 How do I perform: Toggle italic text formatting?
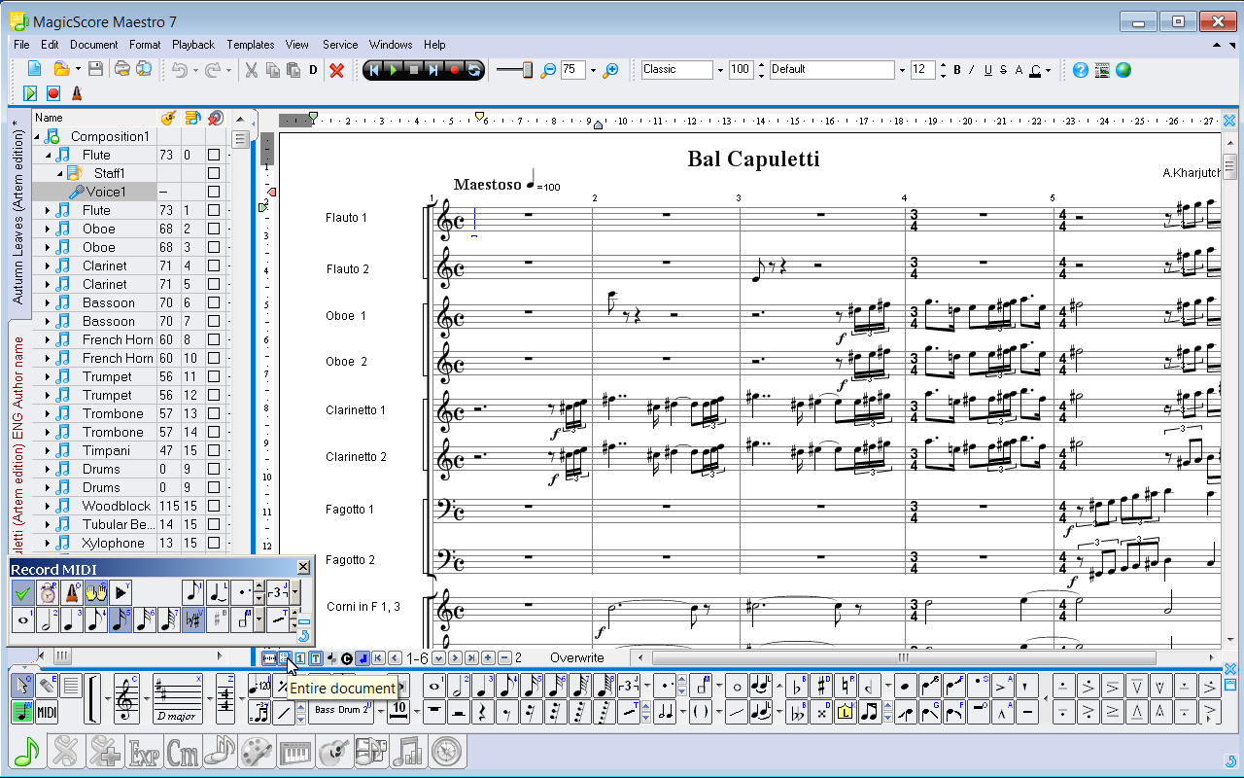972,70
